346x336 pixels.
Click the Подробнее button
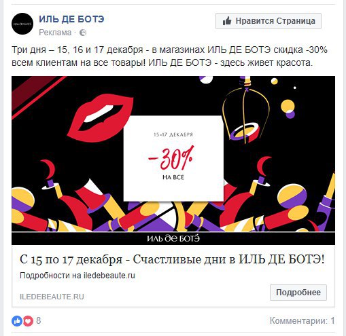pos(298,293)
